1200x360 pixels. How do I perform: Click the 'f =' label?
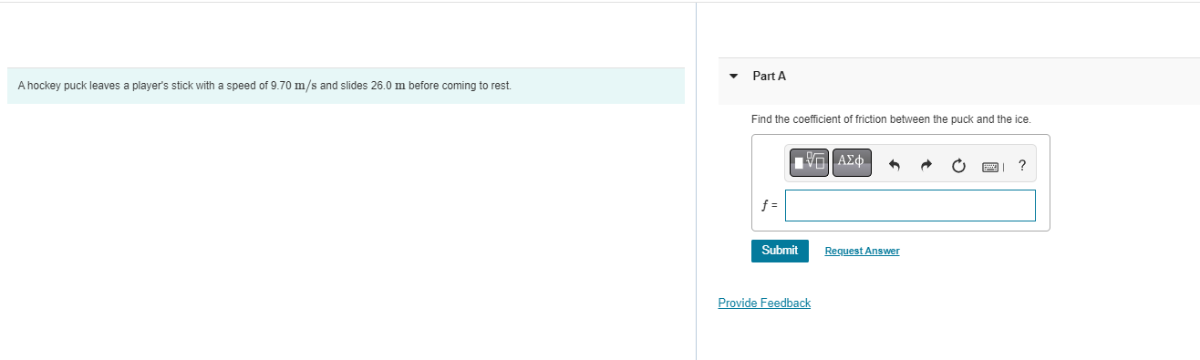pos(769,206)
